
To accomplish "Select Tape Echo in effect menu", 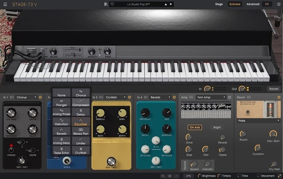I will point(62,150).
